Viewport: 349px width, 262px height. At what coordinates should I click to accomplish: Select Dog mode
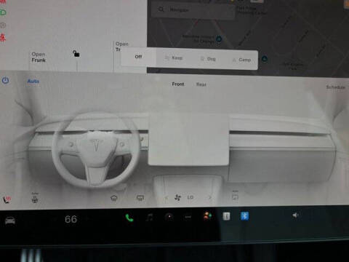(208, 59)
